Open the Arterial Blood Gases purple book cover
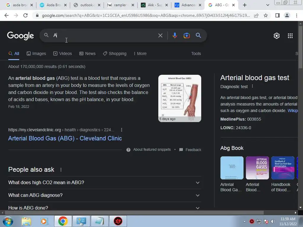303x227 pixels. pos(257,168)
